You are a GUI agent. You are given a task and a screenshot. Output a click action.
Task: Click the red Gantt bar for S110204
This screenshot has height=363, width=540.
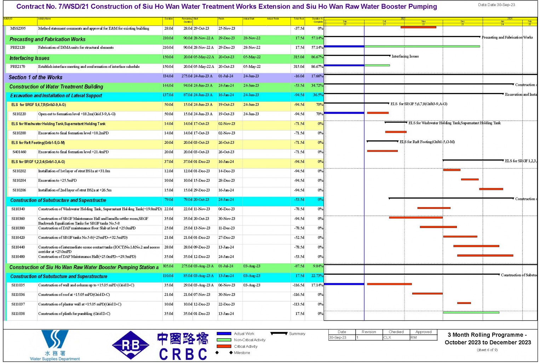(x=470, y=180)
